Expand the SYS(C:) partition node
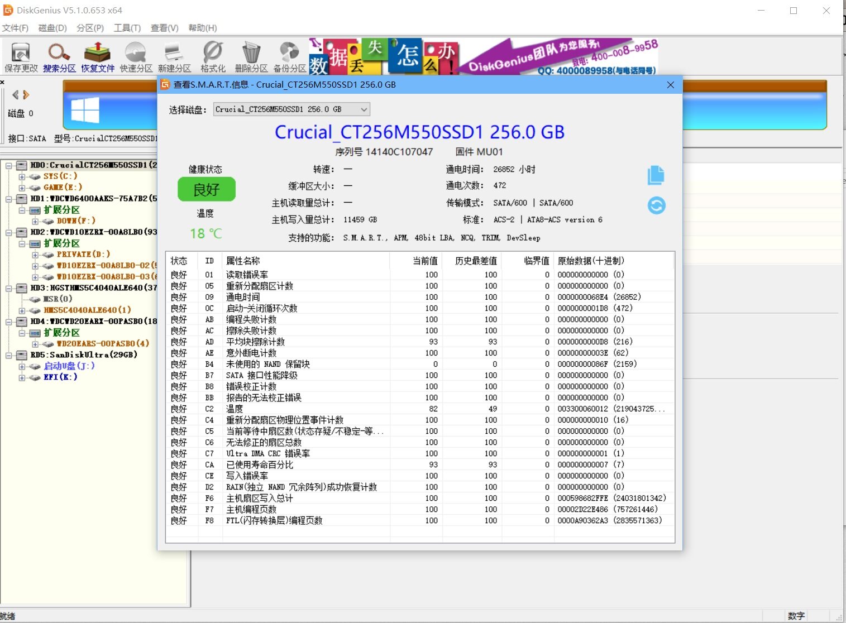846x623 pixels. click(22, 176)
